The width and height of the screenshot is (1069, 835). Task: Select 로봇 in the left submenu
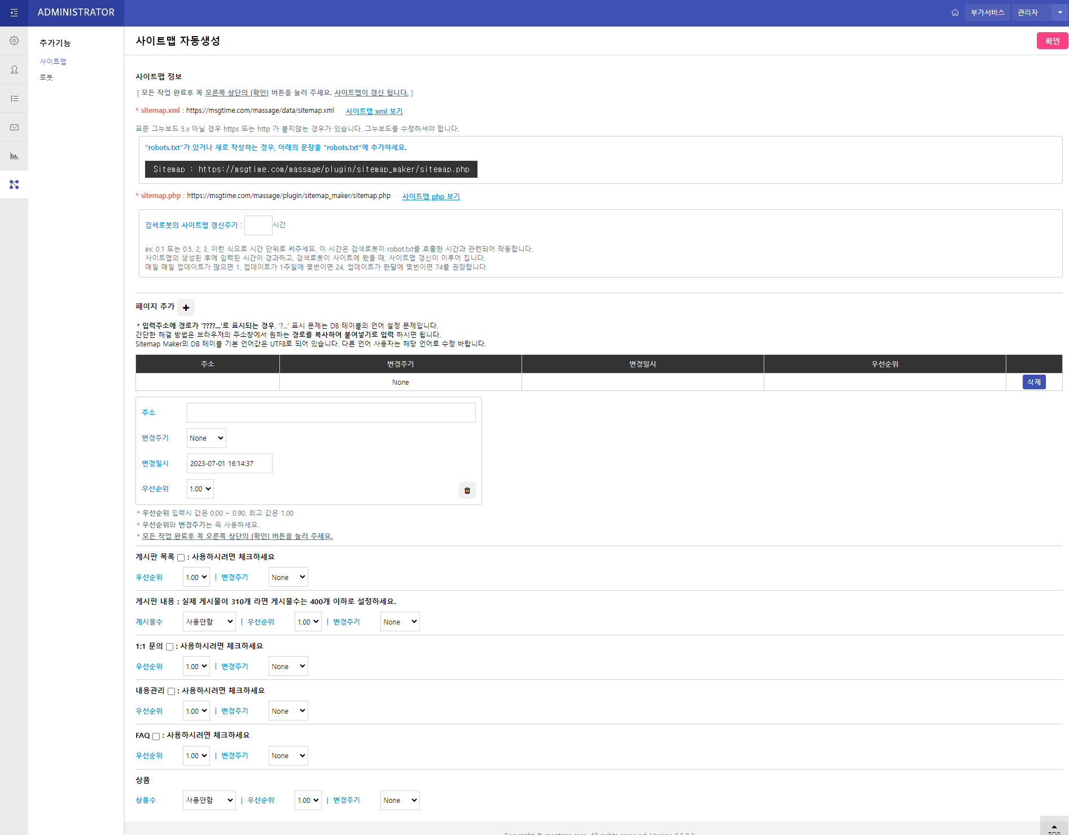coord(46,77)
